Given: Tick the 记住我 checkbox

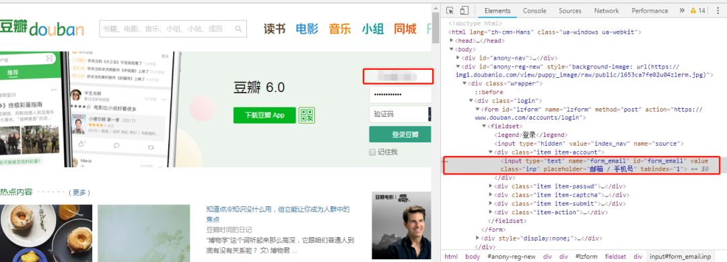Looking at the screenshot, I should (x=372, y=152).
